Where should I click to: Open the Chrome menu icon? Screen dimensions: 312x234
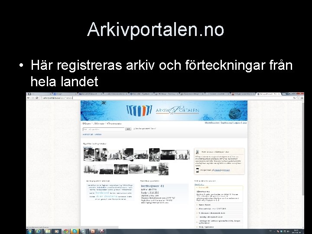[302, 98]
